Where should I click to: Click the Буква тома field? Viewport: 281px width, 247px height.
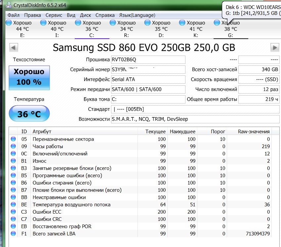[148, 99]
